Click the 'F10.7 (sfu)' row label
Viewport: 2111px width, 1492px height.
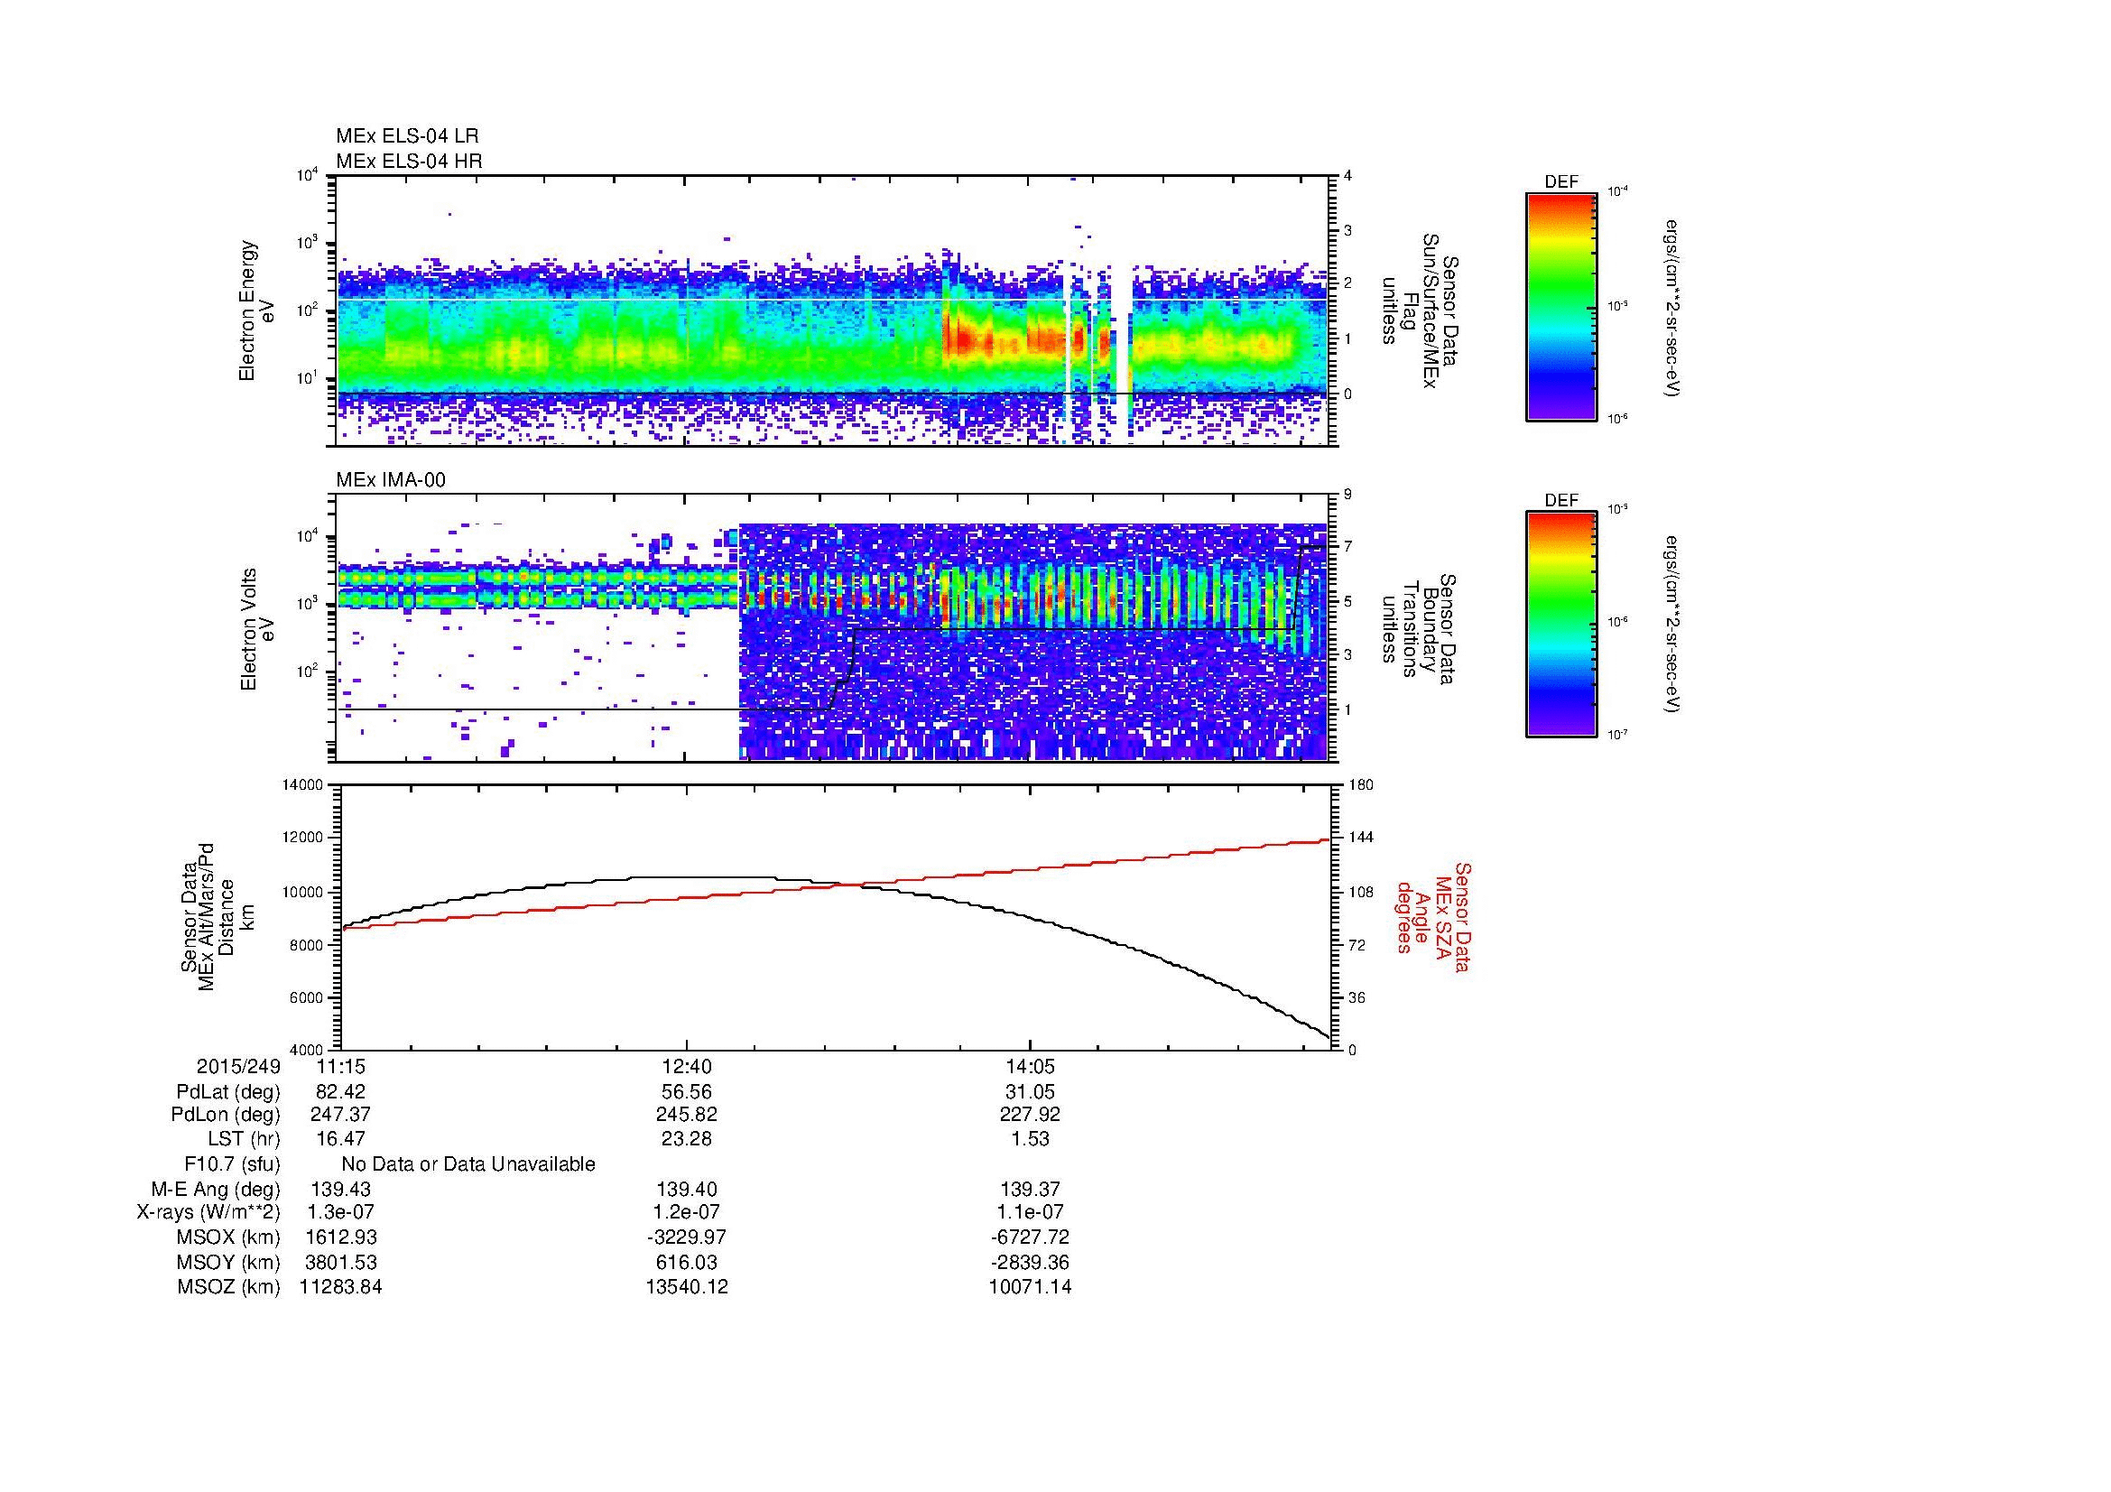pyautogui.click(x=232, y=1164)
